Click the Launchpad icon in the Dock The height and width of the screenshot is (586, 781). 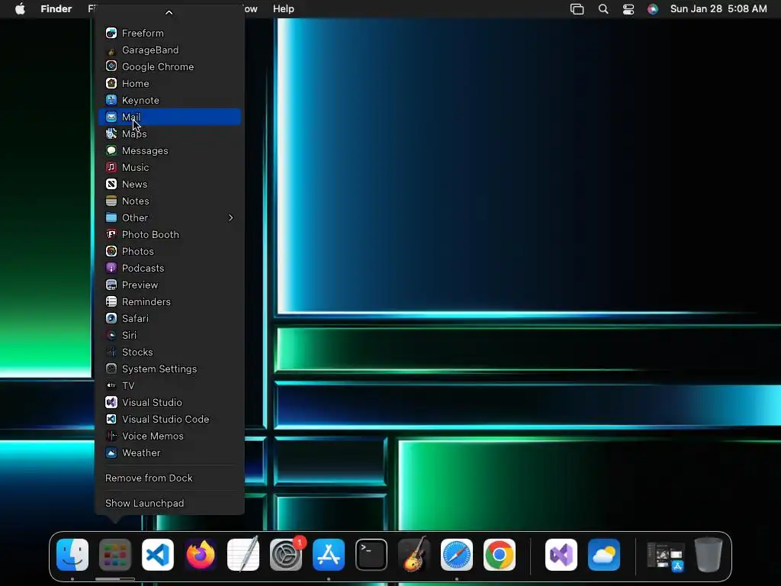pos(115,555)
